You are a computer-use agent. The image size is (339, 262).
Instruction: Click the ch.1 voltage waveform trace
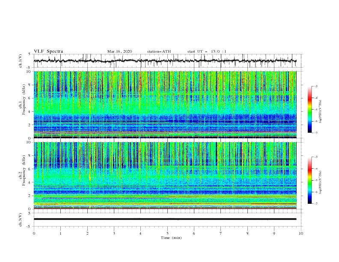point(165,61)
